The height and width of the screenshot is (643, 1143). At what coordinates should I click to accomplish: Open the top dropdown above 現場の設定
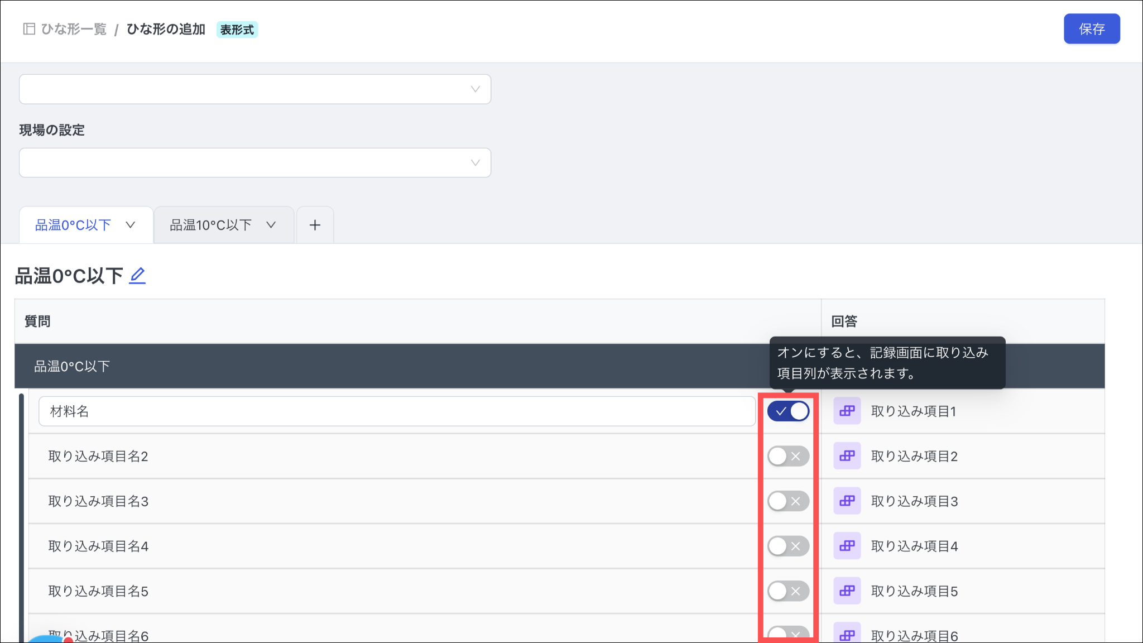point(255,89)
